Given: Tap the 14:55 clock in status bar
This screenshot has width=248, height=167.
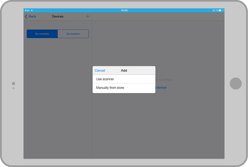Looking at the screenshot, I should click(124, 10).
